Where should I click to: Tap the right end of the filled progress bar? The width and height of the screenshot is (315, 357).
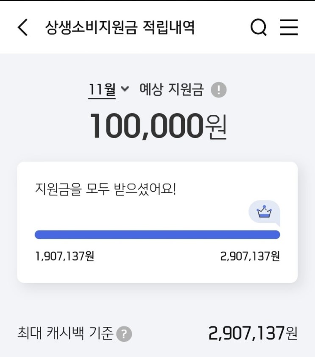(276, 234)
